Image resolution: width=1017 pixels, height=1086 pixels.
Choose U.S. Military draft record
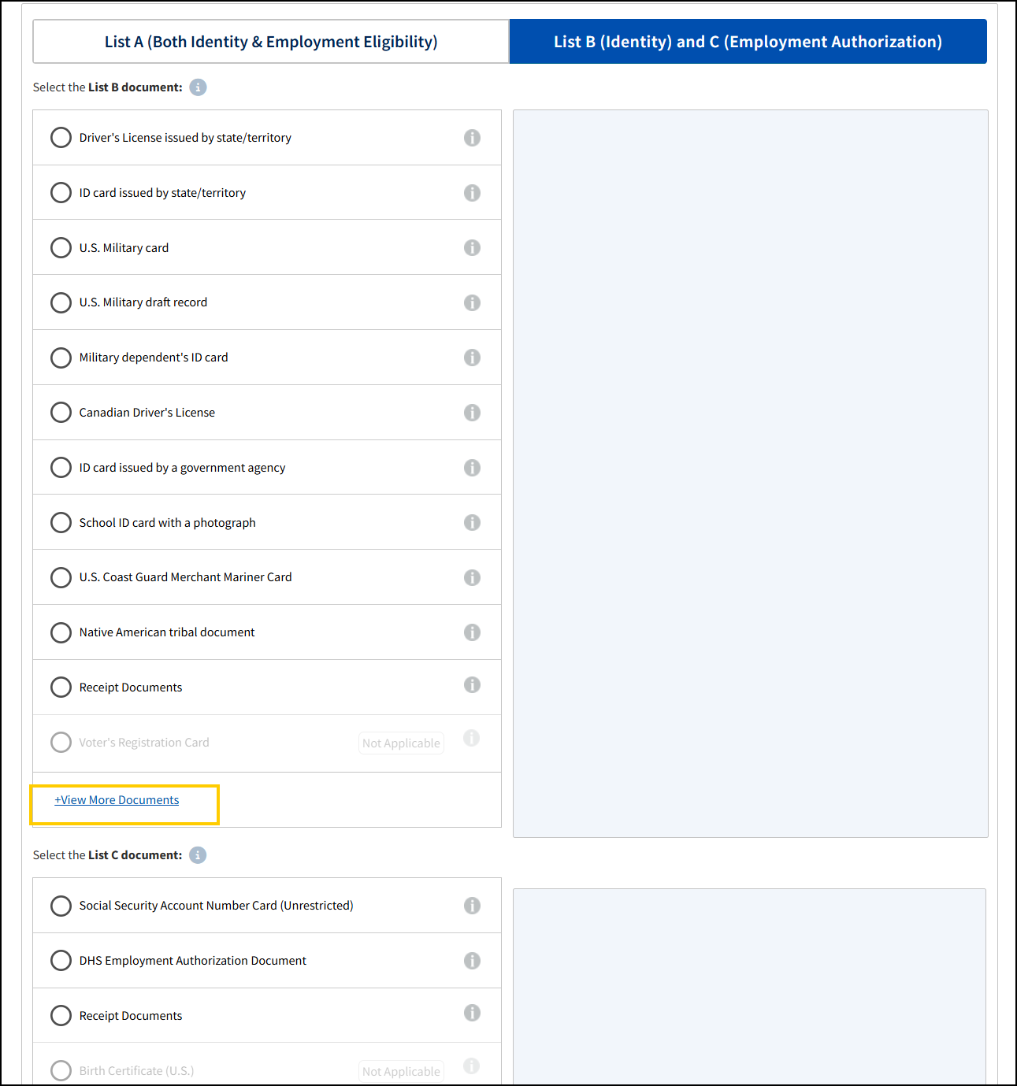[61, 302]
